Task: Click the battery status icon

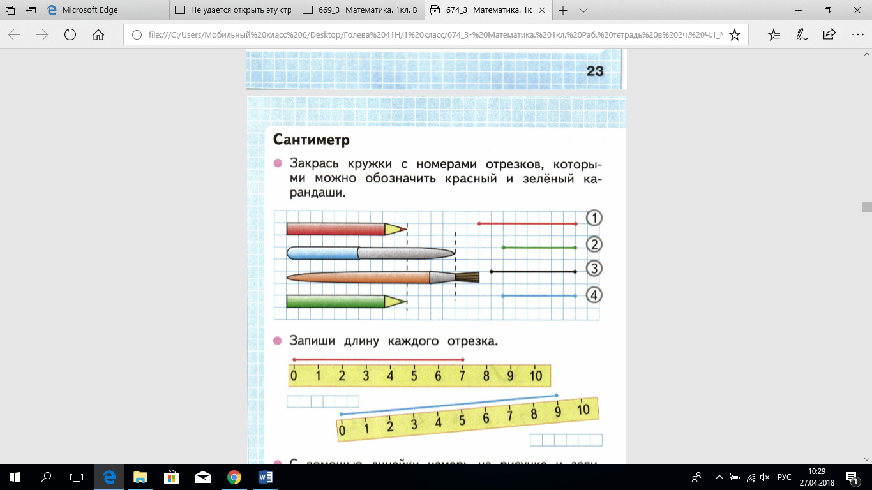Action: point(735,477)
